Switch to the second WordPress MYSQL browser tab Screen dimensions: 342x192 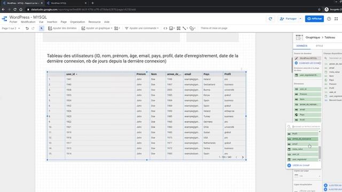coord(66,3)
